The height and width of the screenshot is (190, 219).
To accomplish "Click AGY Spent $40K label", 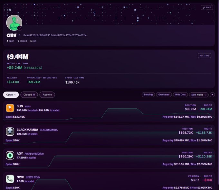I will (x=13, y=164).
